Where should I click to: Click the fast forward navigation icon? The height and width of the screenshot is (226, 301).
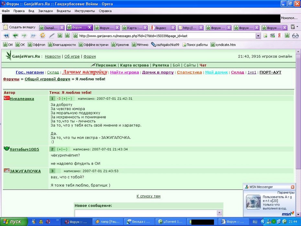point(33,36)
